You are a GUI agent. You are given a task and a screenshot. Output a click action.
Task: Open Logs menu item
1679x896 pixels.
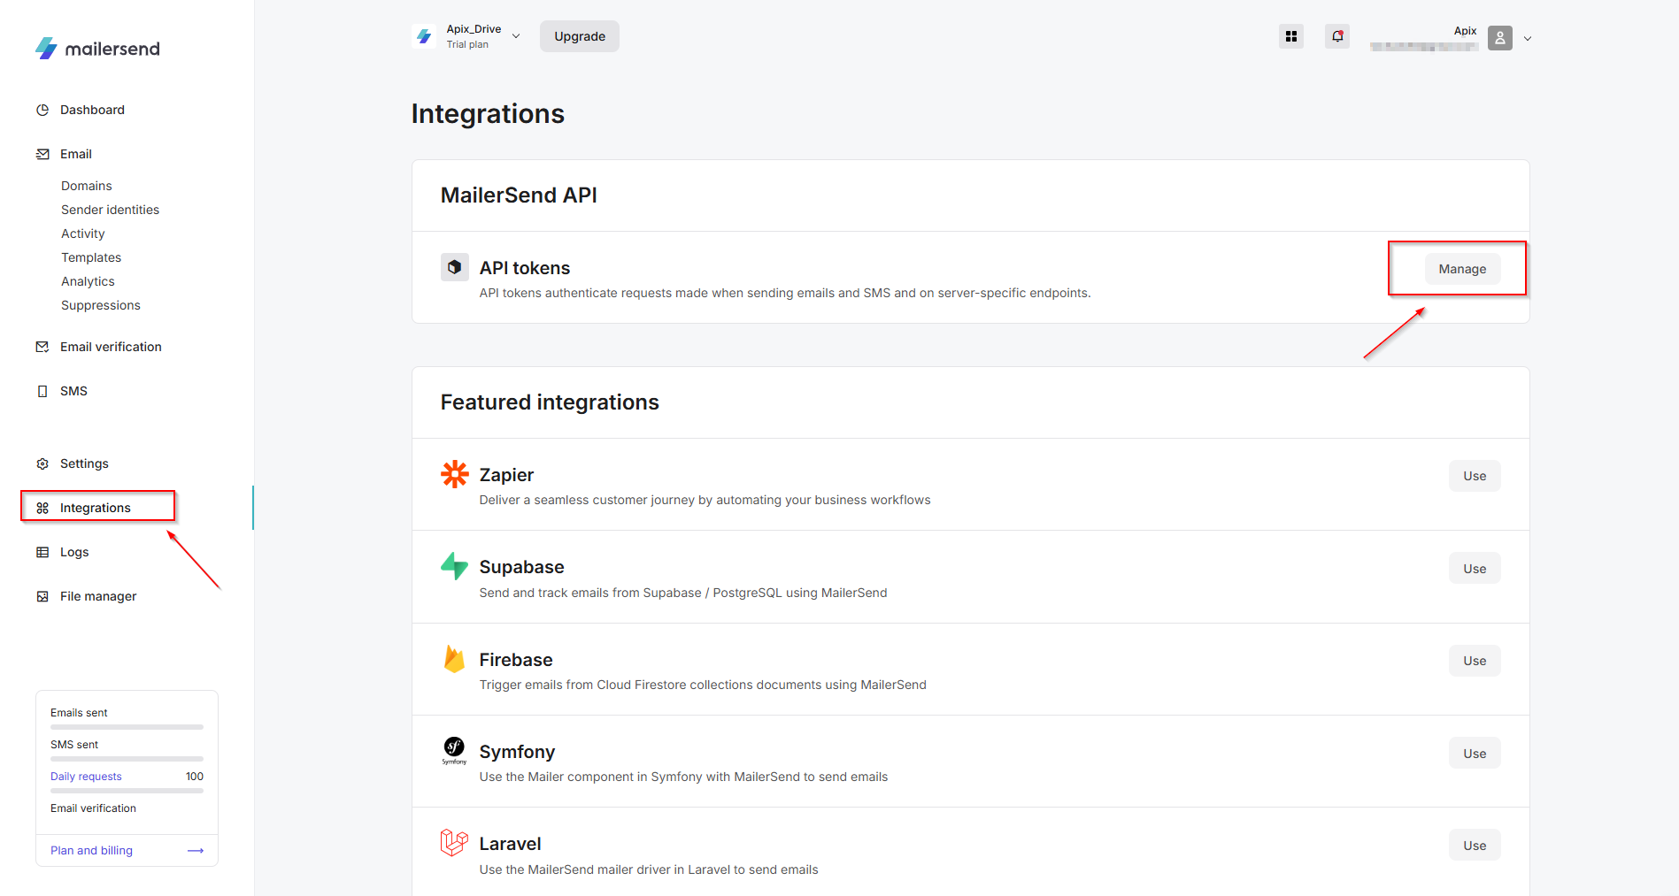pyautogui.click(x=74, y=552)
